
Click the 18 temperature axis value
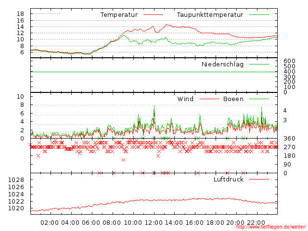(20, 14)
